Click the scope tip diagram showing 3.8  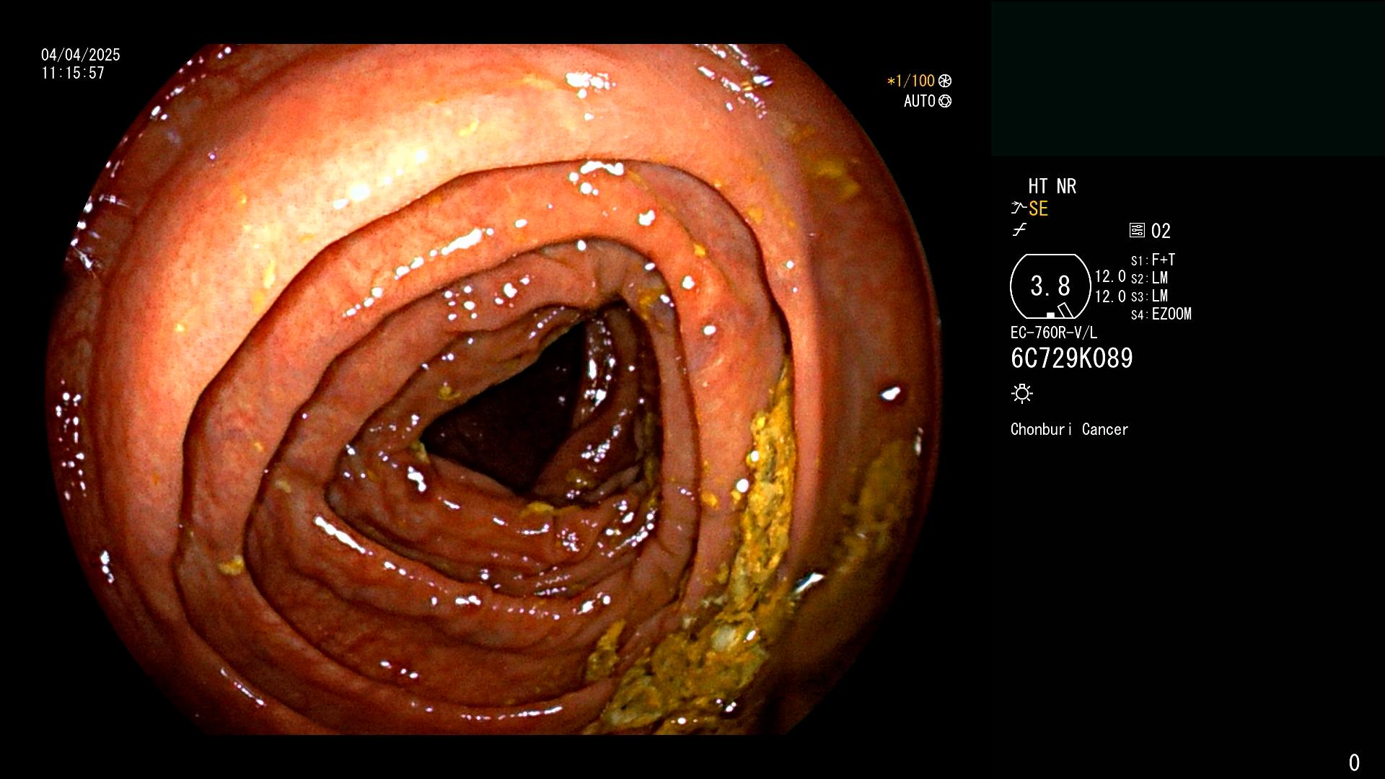1050,286
